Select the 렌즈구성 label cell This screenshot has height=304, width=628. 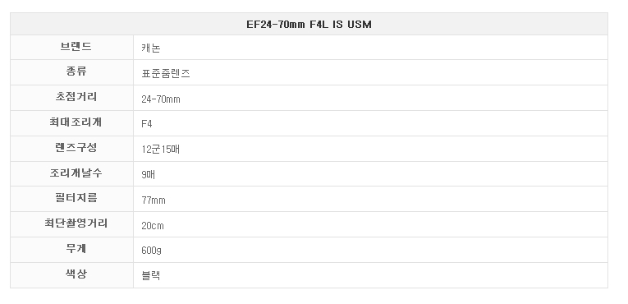pyautogui.click(x=71, y=149)
